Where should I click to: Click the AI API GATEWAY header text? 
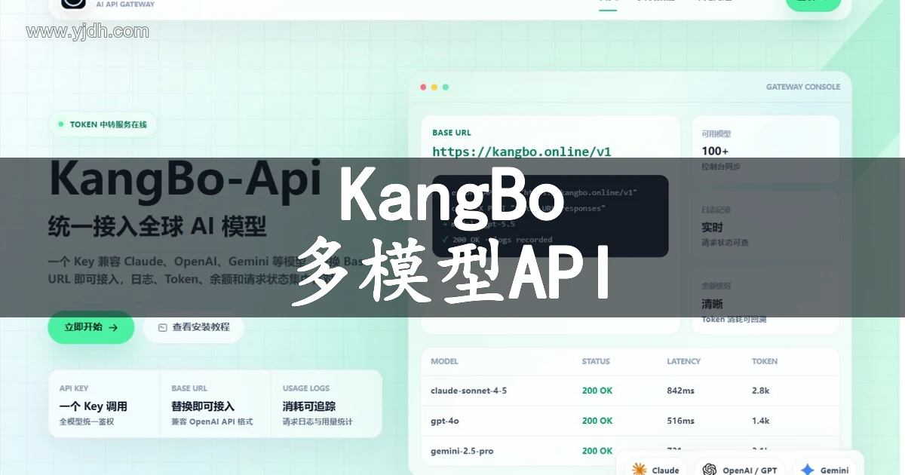tap(125, 4)
